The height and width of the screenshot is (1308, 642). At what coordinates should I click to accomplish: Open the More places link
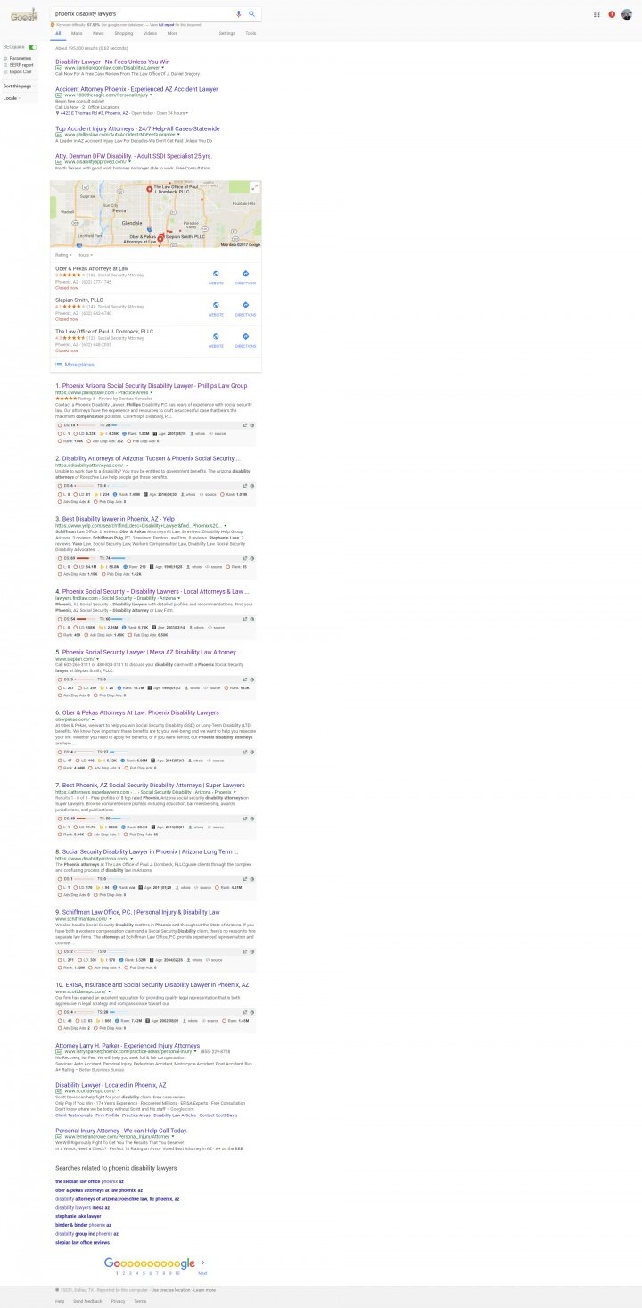pyautogui.click(x=79, y=365)
